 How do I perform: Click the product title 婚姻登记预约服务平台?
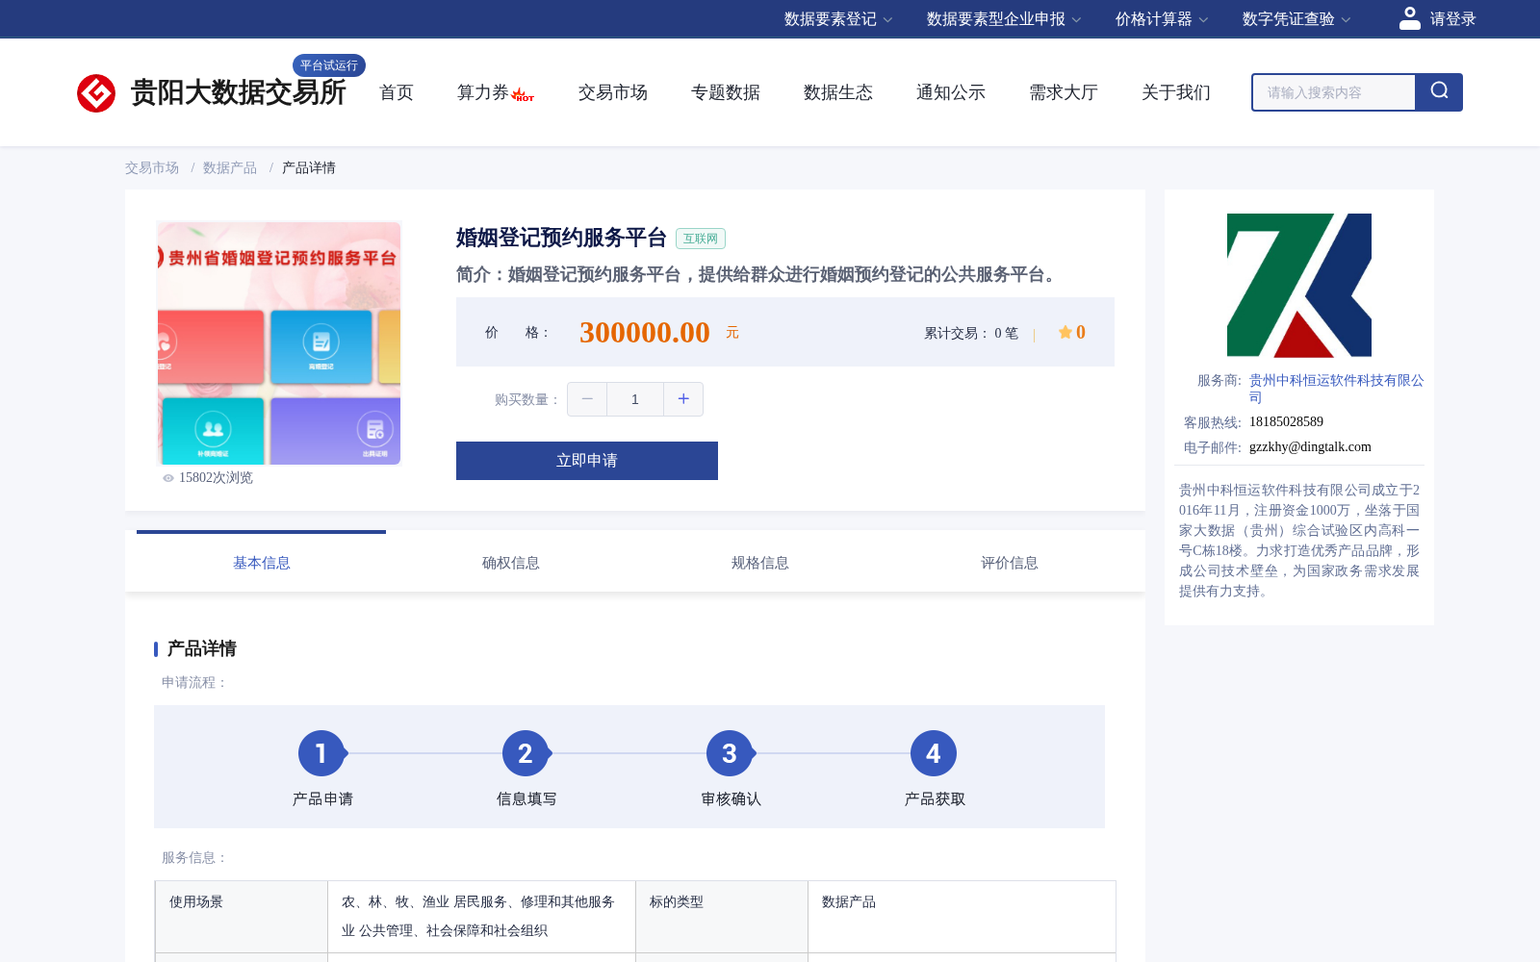[x=561, y=238]
